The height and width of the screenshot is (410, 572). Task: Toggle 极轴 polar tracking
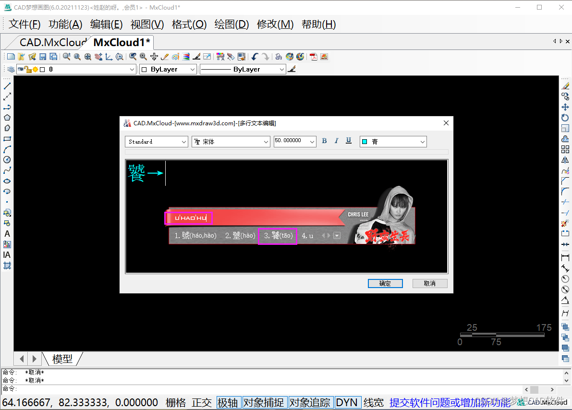pyautogui.click(x=228, y=403)
